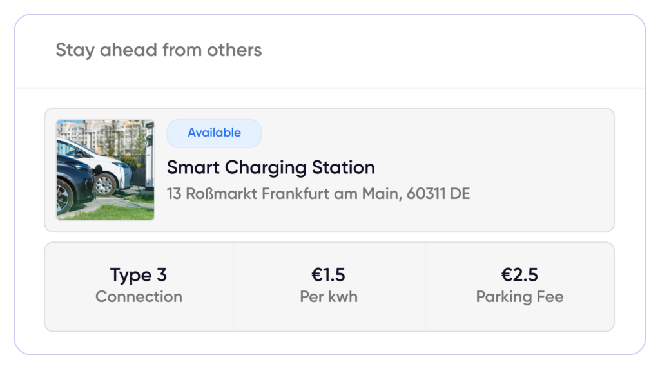
Task: Click the Connection label
Action: tap(139, 297)
